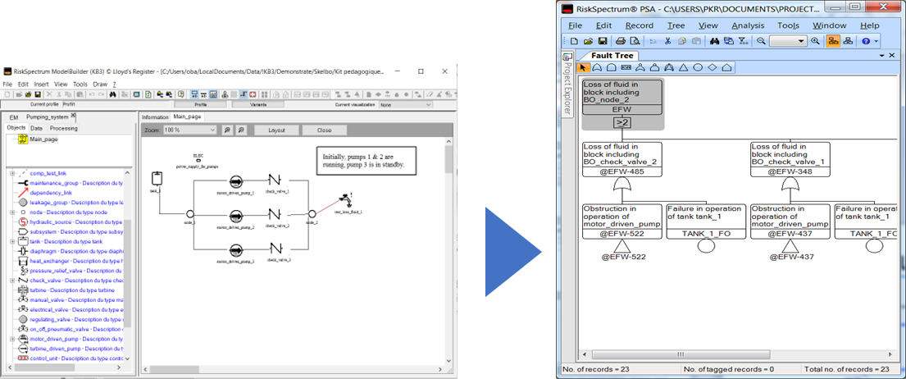Image resolution: width=906 pixels, height=379 pixels.
Task: Click top gate EFW in fault tree
Action: tap(621, 97)
